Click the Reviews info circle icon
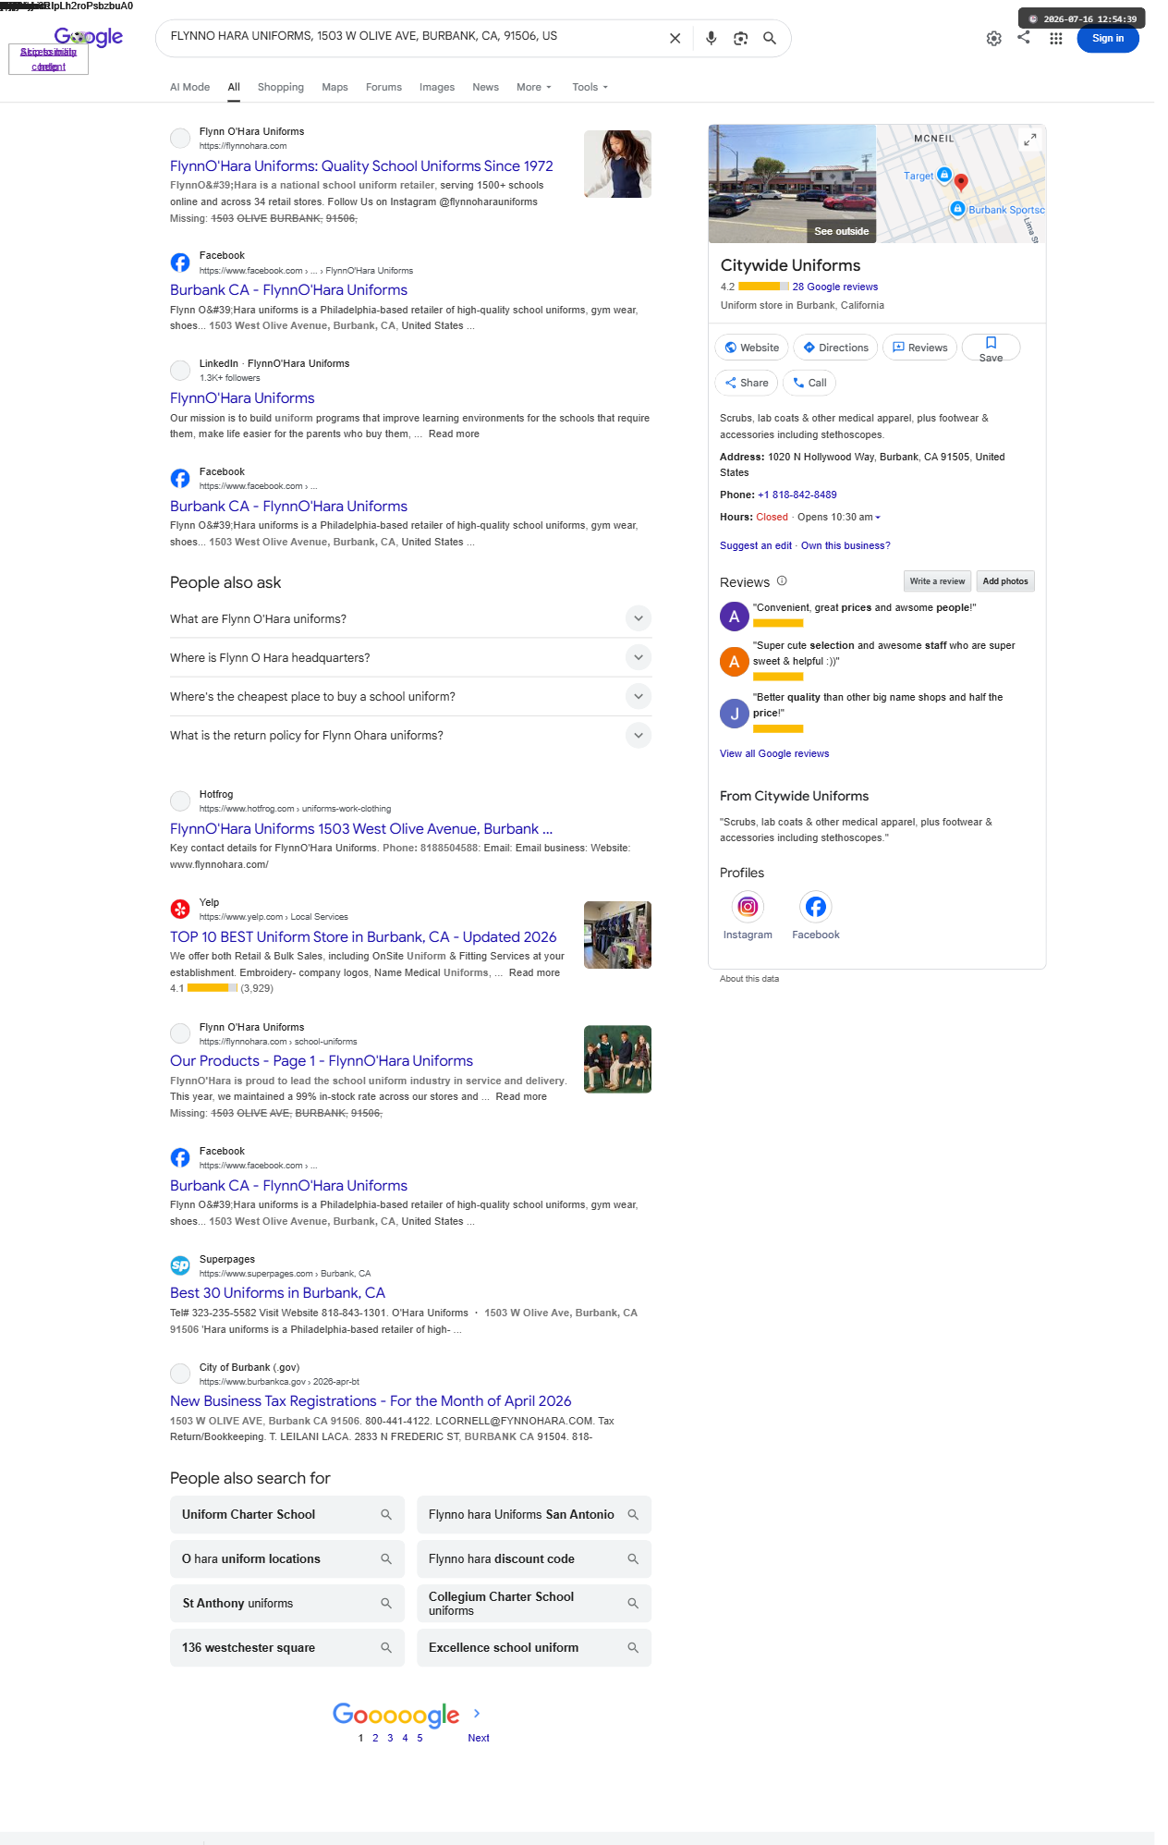 point(782,580)
